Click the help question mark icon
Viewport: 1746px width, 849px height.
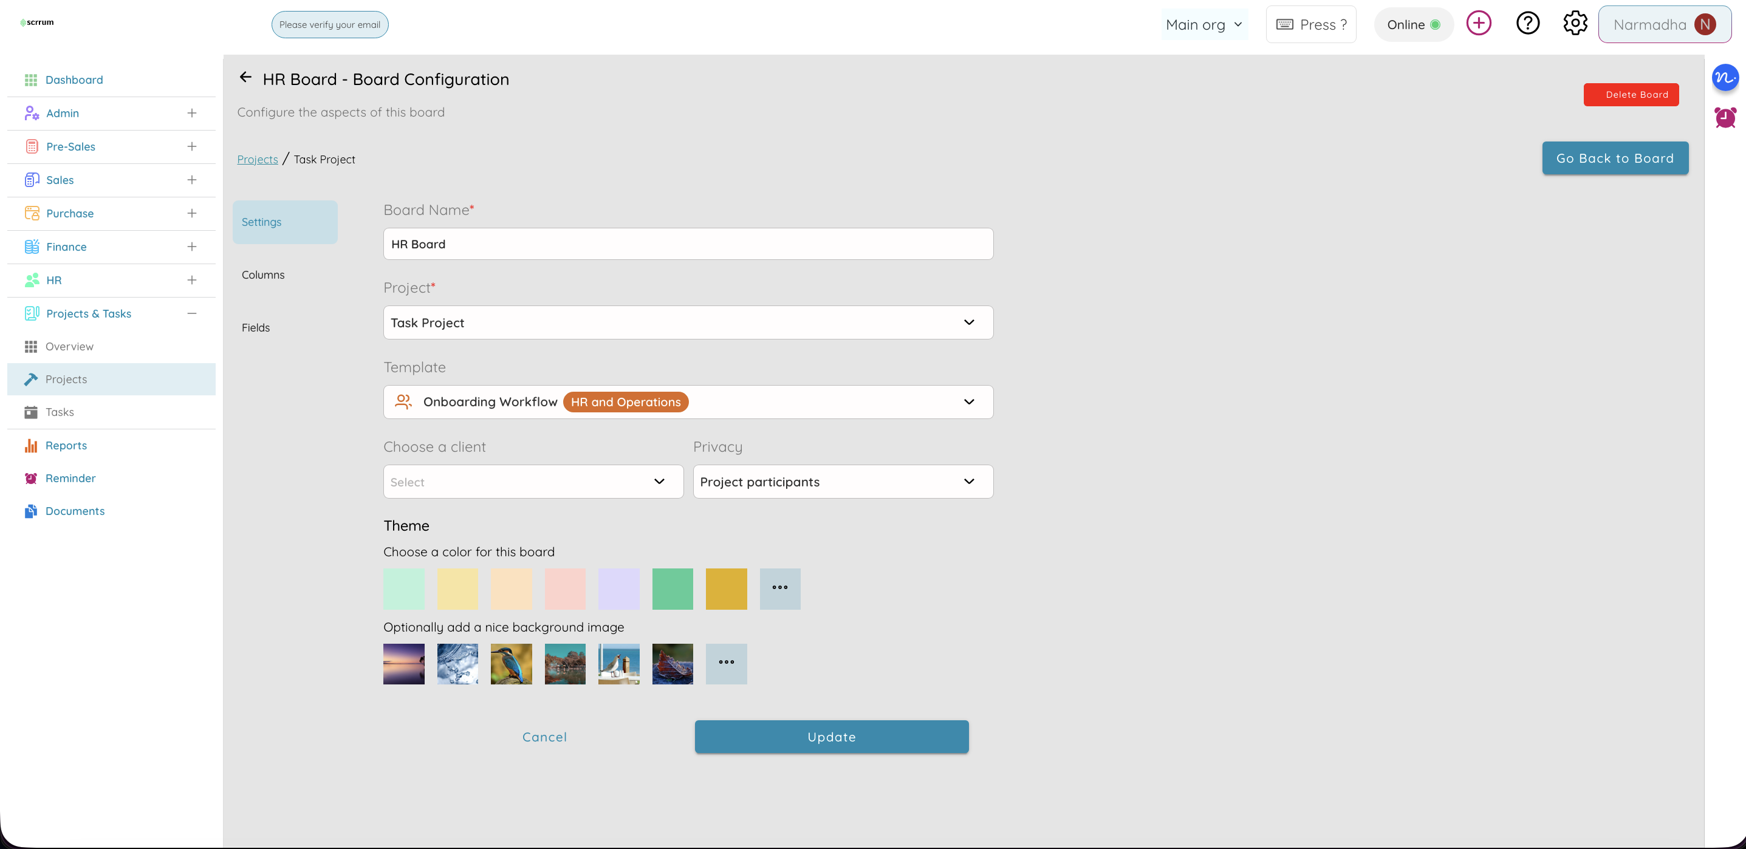[x=1528, y=22]
